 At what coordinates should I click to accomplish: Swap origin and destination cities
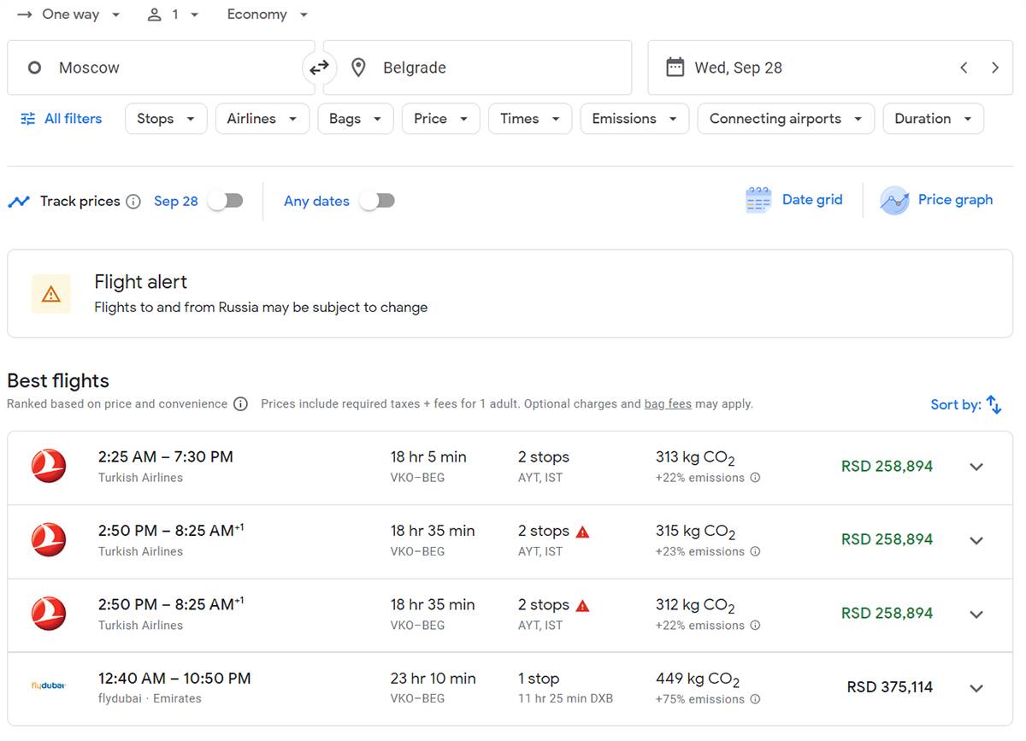319,68
